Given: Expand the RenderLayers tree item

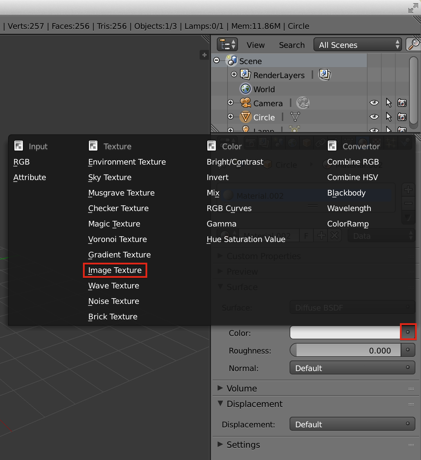Looking at the screenshot, I should click(234, 74).
